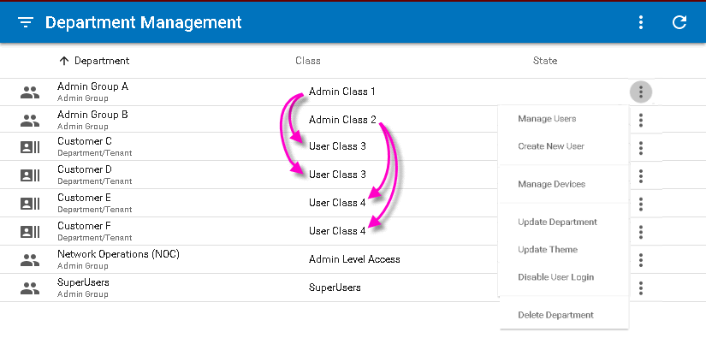Open three-dot menu for SuperUsers row
Viewport: 706px width, 338px height.
[x=641, y=288]
